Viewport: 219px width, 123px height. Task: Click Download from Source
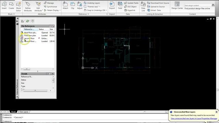click(x=158, y=3)
